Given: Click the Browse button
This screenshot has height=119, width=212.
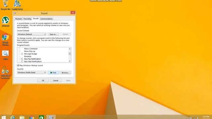Looking at the screenshot, I should click(x=66, y=73).
